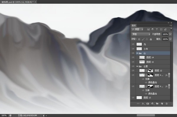Hide the 小舟 layer
This screenshot has width=177, height=117.
(133, 49)
